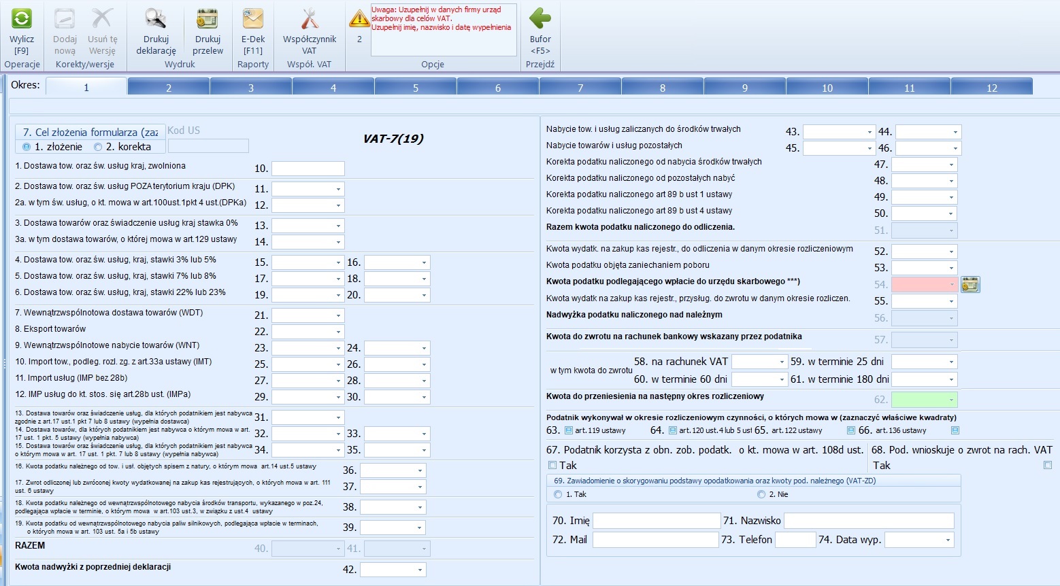Open dropdown of field 58 na rachunek VAT

[781, 362]
